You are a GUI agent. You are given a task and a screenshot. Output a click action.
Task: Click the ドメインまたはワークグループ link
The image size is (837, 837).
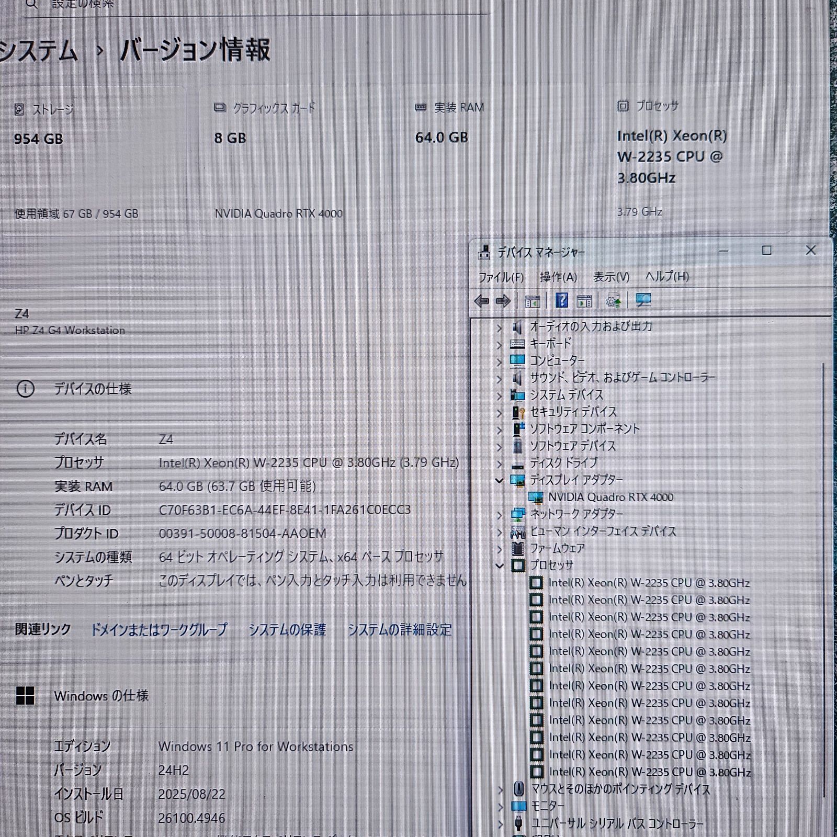click(160, 630)
